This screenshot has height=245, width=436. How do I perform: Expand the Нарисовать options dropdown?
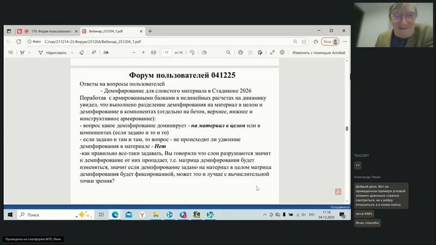[72, 52]
